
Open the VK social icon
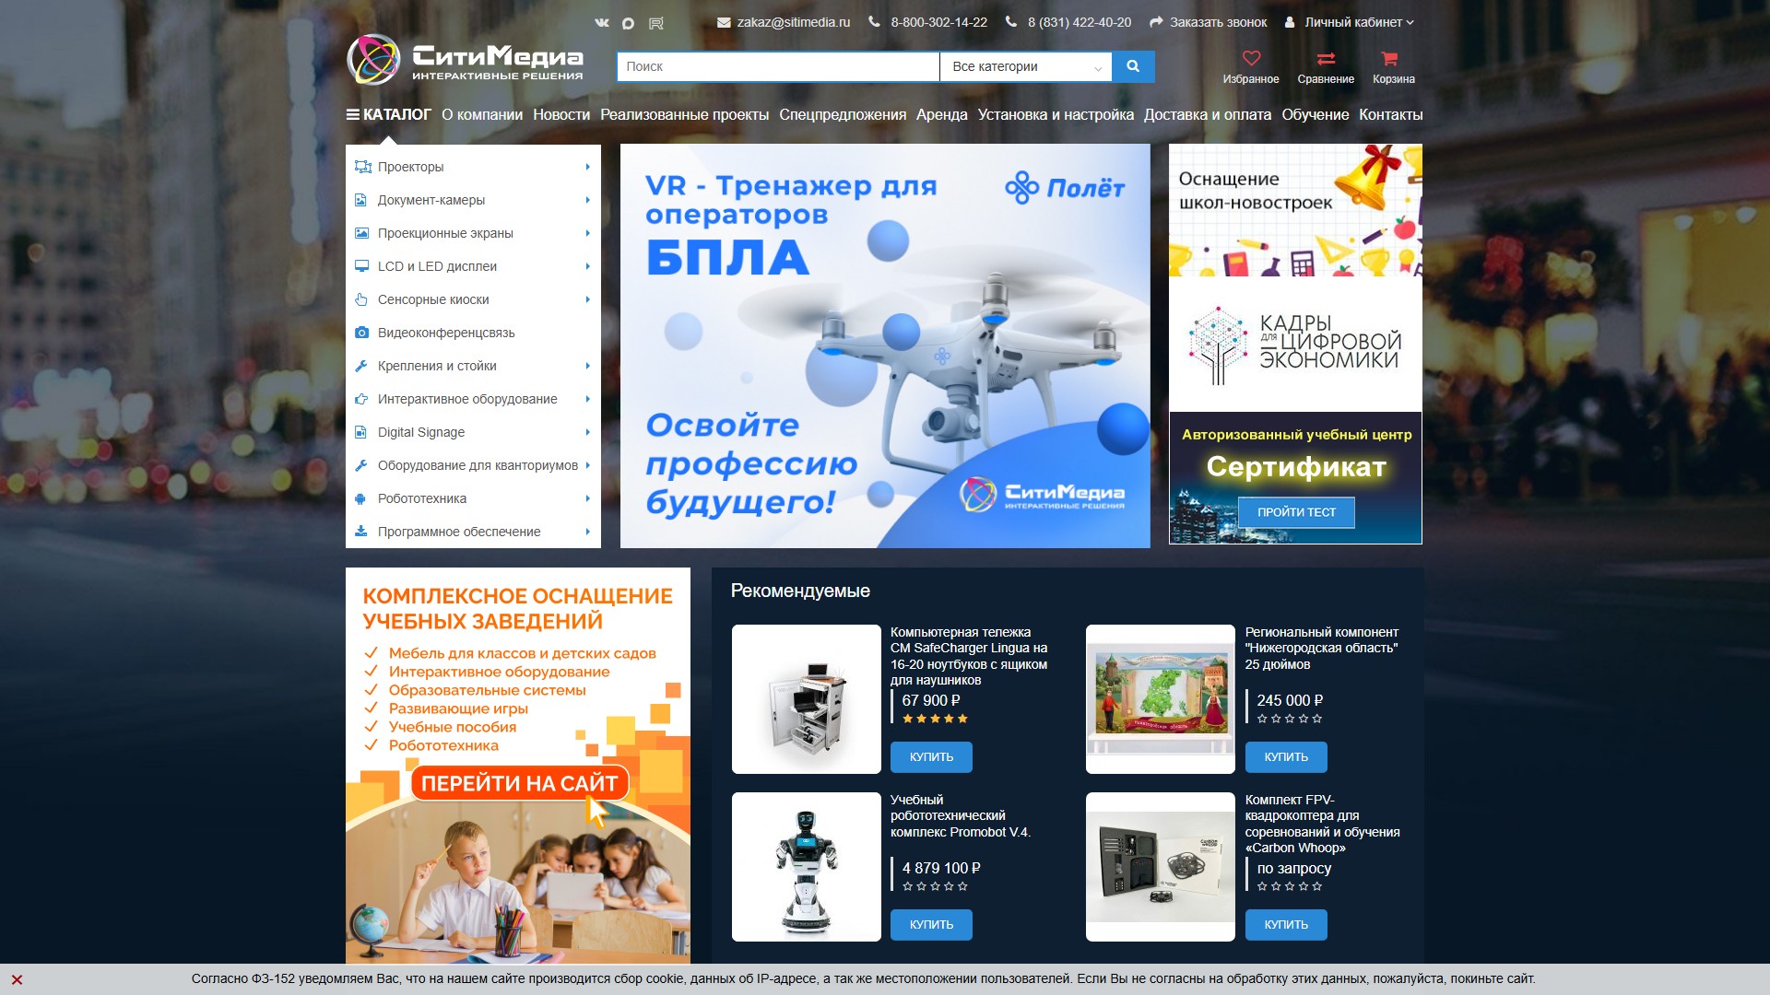point(602,22)
